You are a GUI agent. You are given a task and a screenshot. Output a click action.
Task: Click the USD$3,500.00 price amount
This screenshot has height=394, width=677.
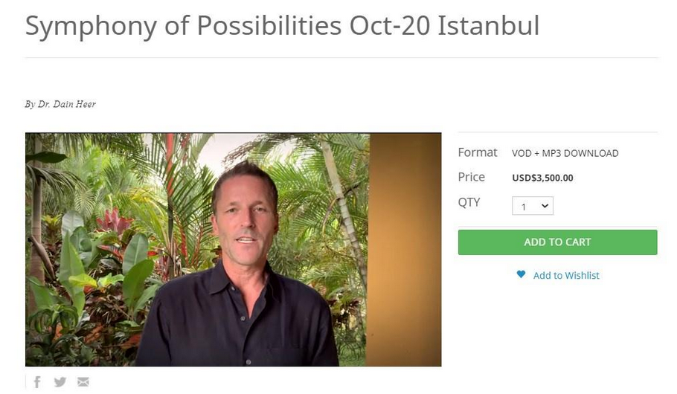tap(542, 178)
